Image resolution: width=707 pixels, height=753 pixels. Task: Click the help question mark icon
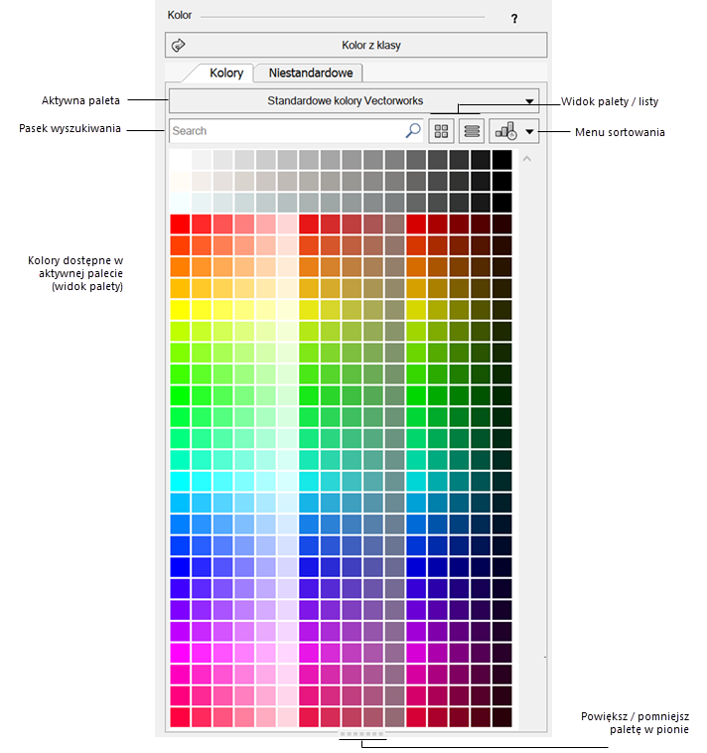(x=514, y=19)
